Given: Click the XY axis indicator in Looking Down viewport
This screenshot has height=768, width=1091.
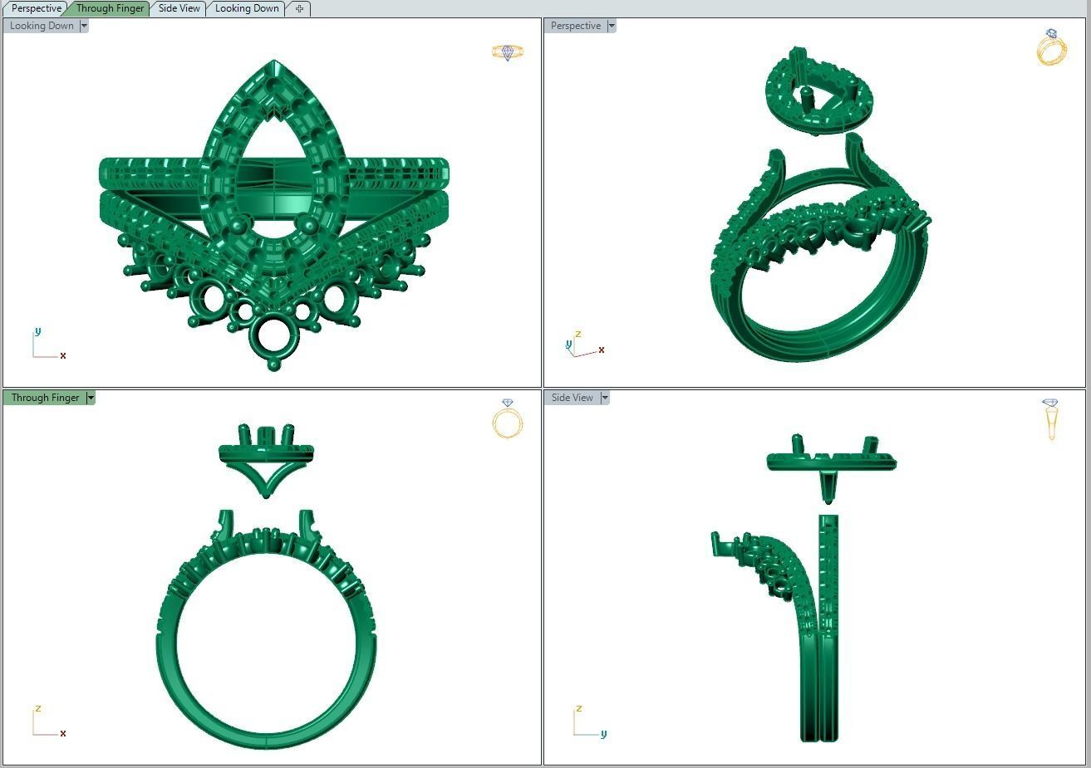Looking at the screenshot, I should 48,344.
